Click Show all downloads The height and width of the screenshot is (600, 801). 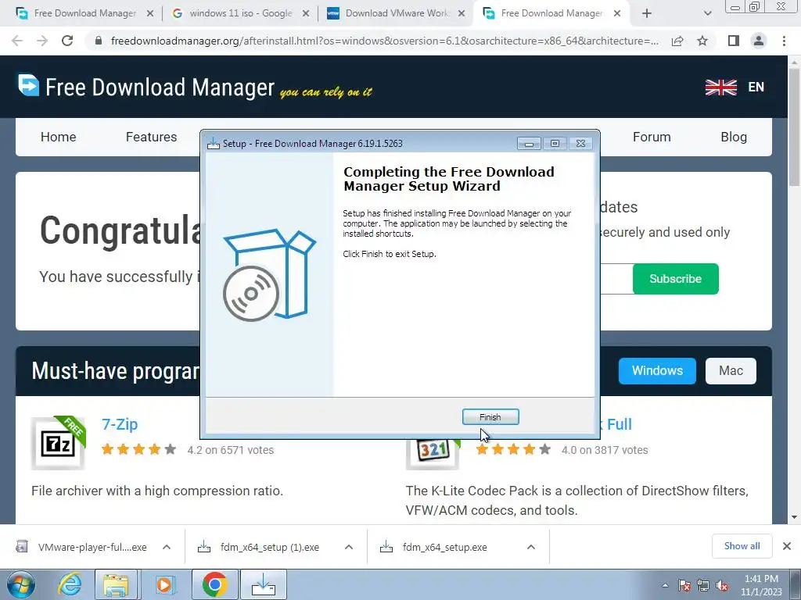click(742, 546)
